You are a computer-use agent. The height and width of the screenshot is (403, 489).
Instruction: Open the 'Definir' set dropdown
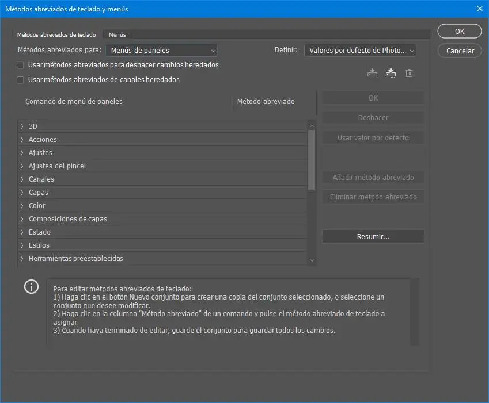(360, 51)
